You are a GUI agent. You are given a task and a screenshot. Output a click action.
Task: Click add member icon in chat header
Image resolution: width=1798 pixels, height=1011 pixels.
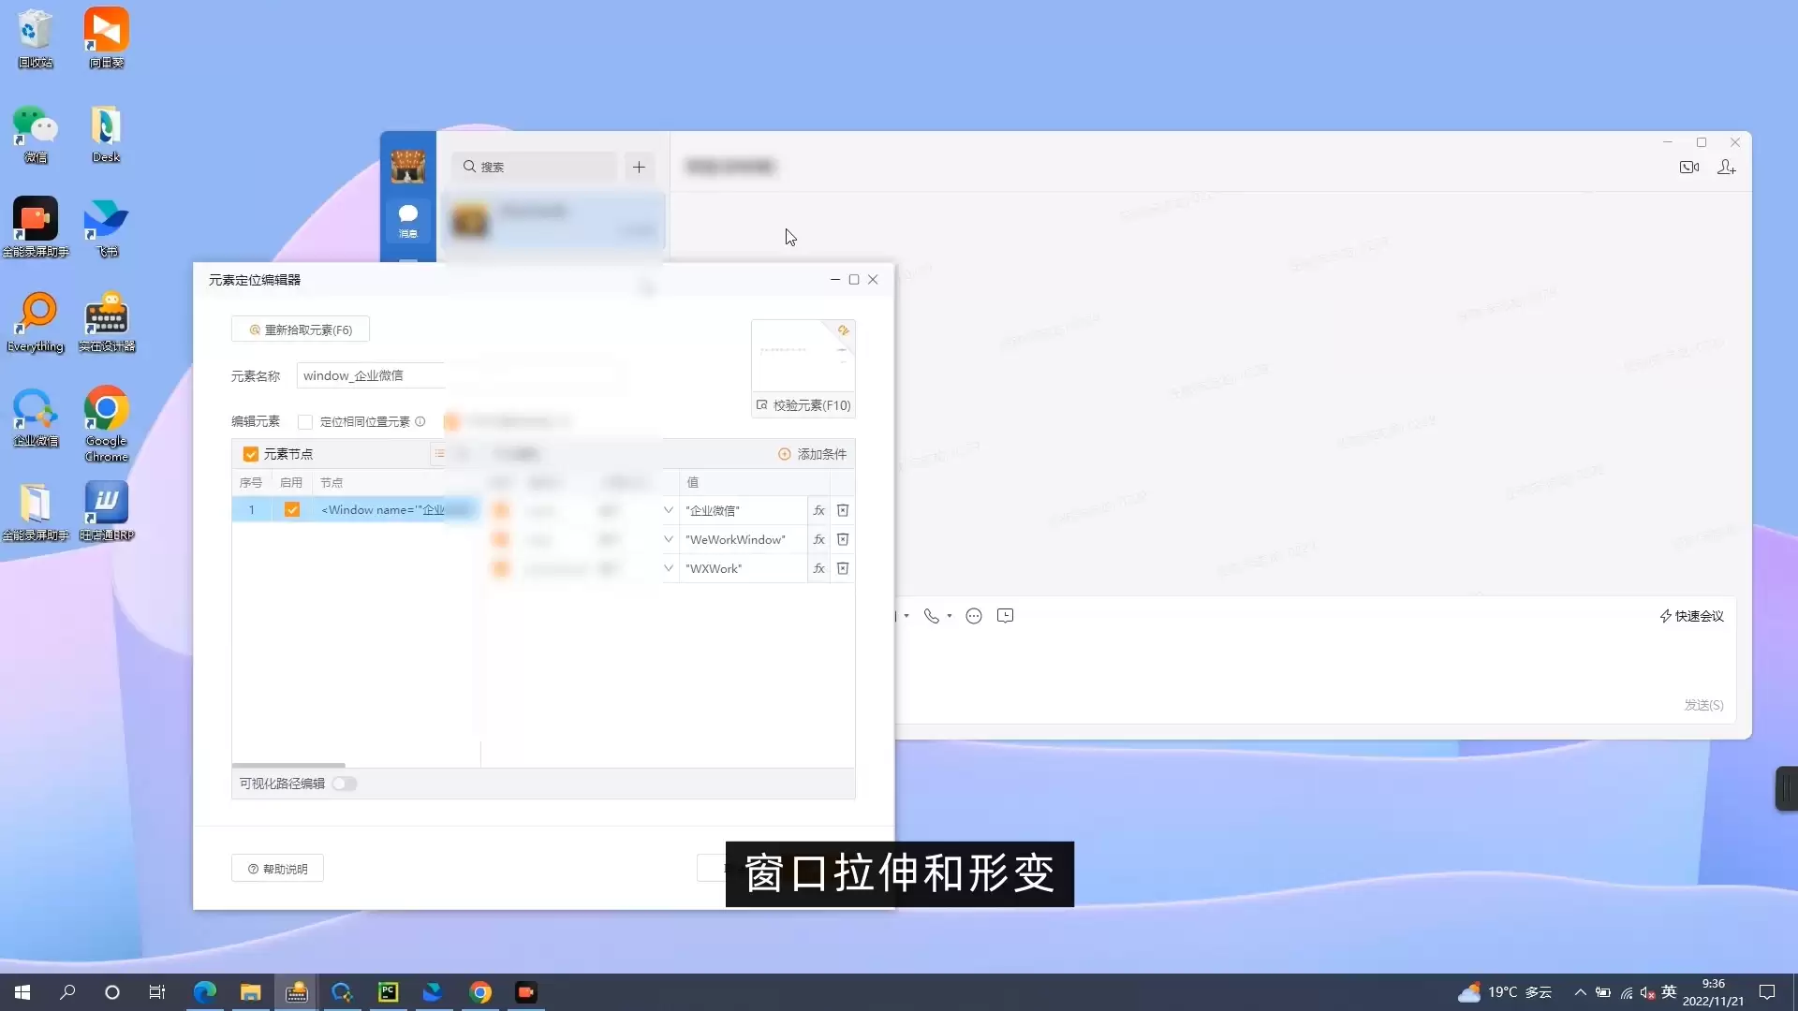(1726, 167)
